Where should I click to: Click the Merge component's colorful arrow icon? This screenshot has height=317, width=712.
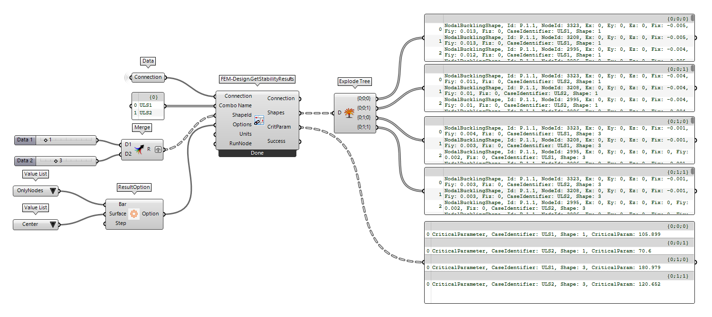pos(139,149)
